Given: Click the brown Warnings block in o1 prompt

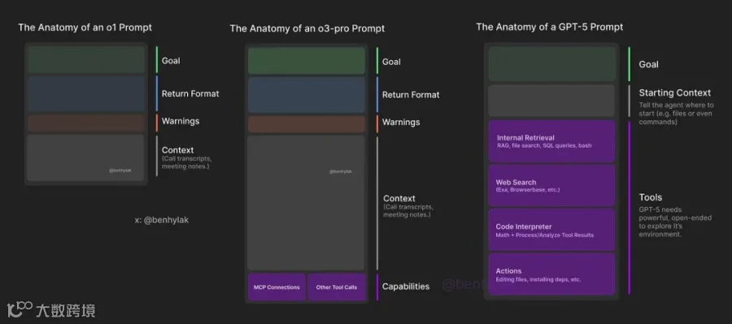Looking at the screenshot, I should point(86,123).
